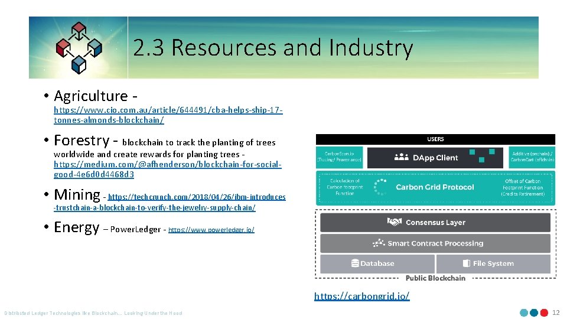Screen dimensions: 567x319
Task: Click the 'PowerLedger' text
Action: [x=136, y=229]
